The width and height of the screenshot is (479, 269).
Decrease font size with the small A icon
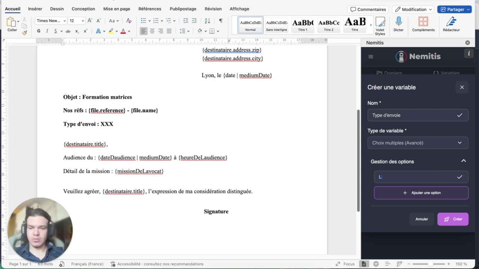[x=99, y=21]
